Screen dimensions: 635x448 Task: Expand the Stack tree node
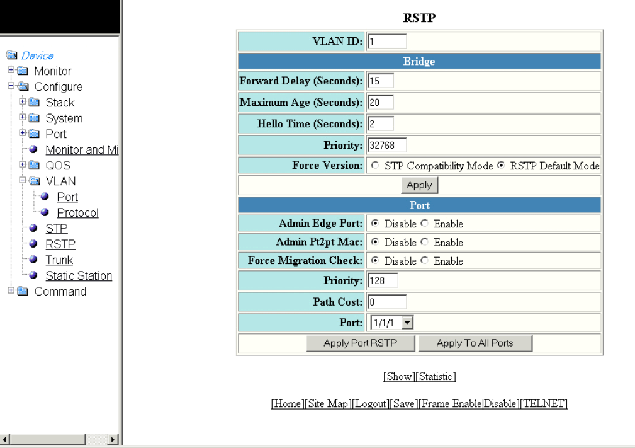(x=22, y=101)
